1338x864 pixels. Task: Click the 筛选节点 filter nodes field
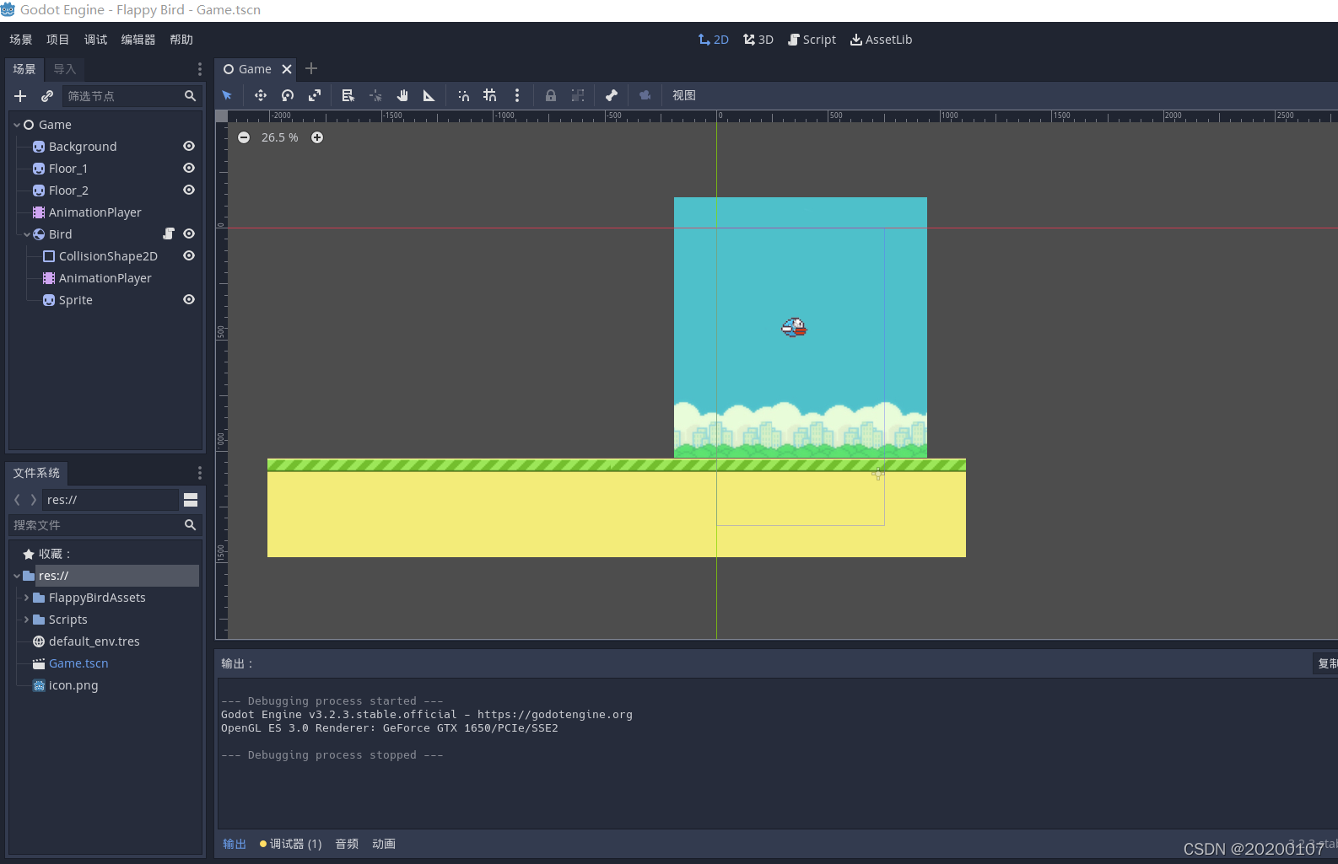coord(132,96)
